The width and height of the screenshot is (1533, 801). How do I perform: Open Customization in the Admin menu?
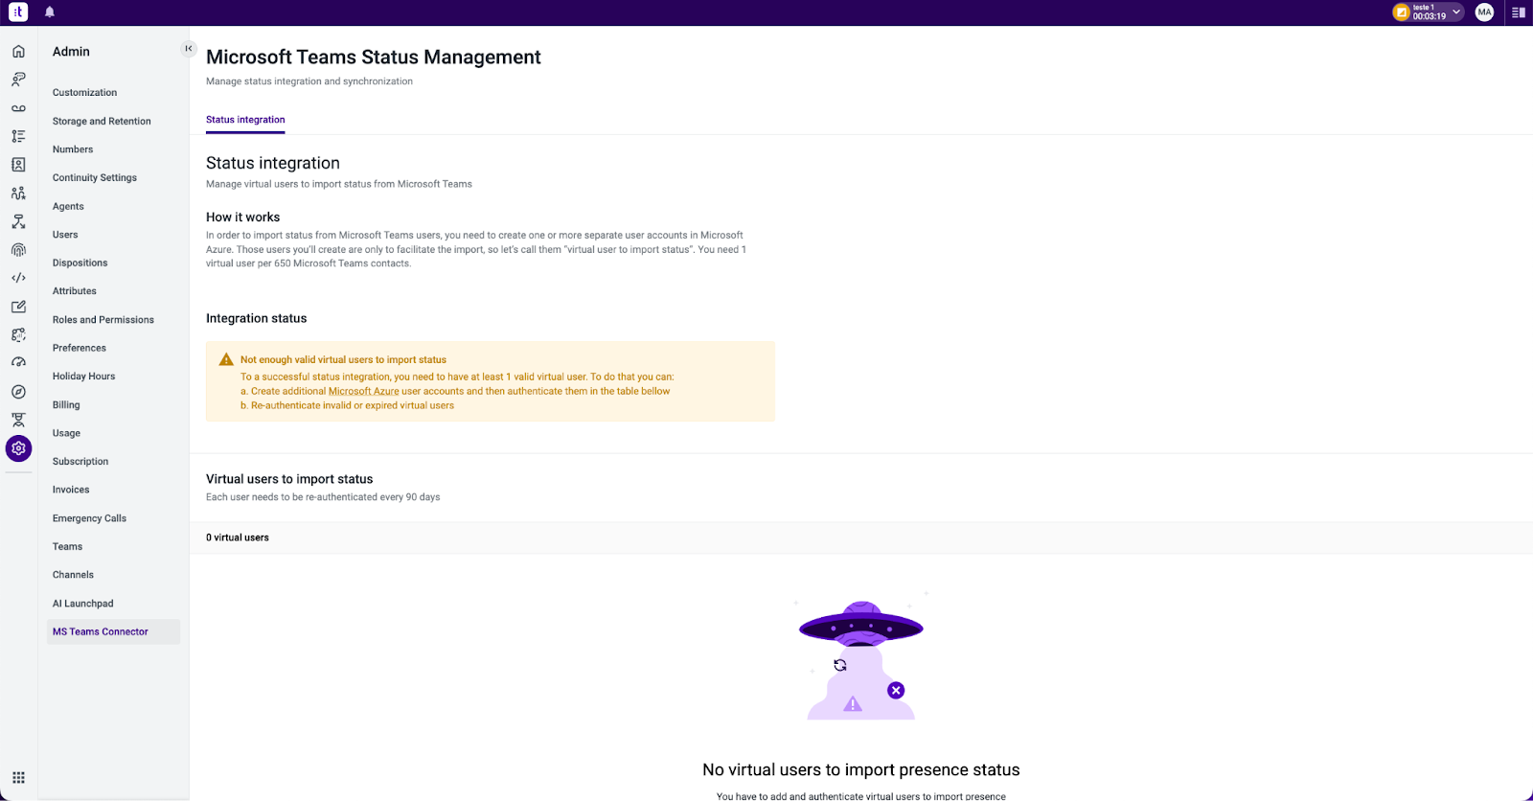[x=84, y=93]
